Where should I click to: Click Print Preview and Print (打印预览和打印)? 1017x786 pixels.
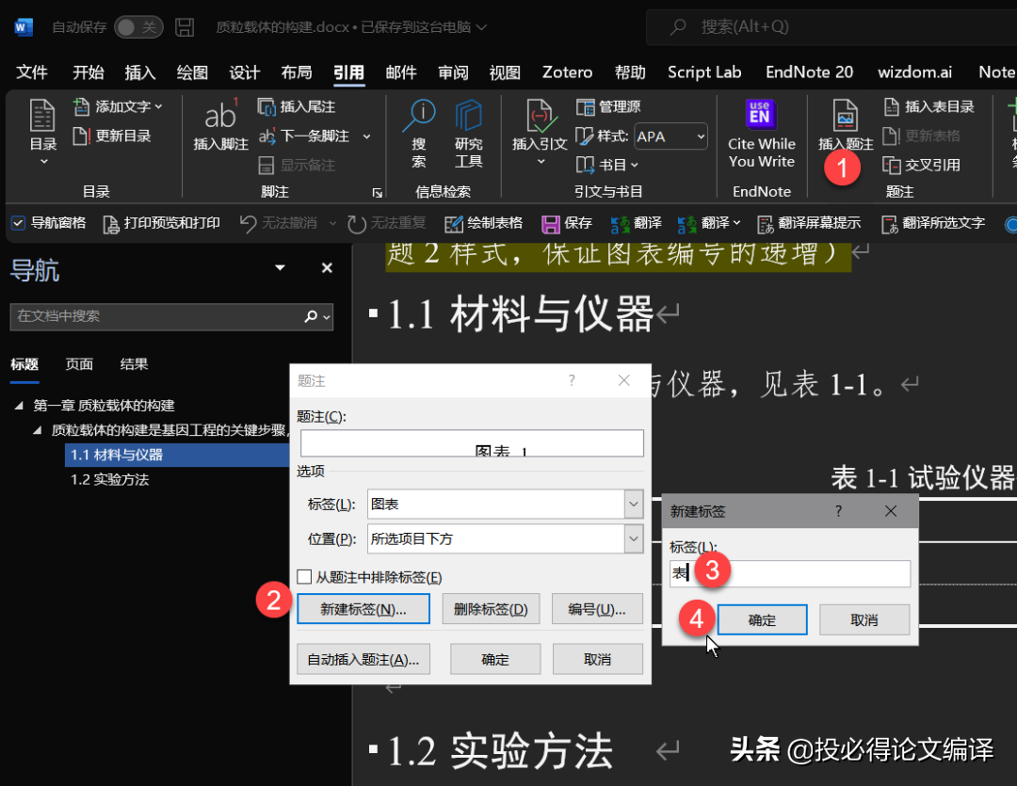pyautogui.click(x=160, y=223)
